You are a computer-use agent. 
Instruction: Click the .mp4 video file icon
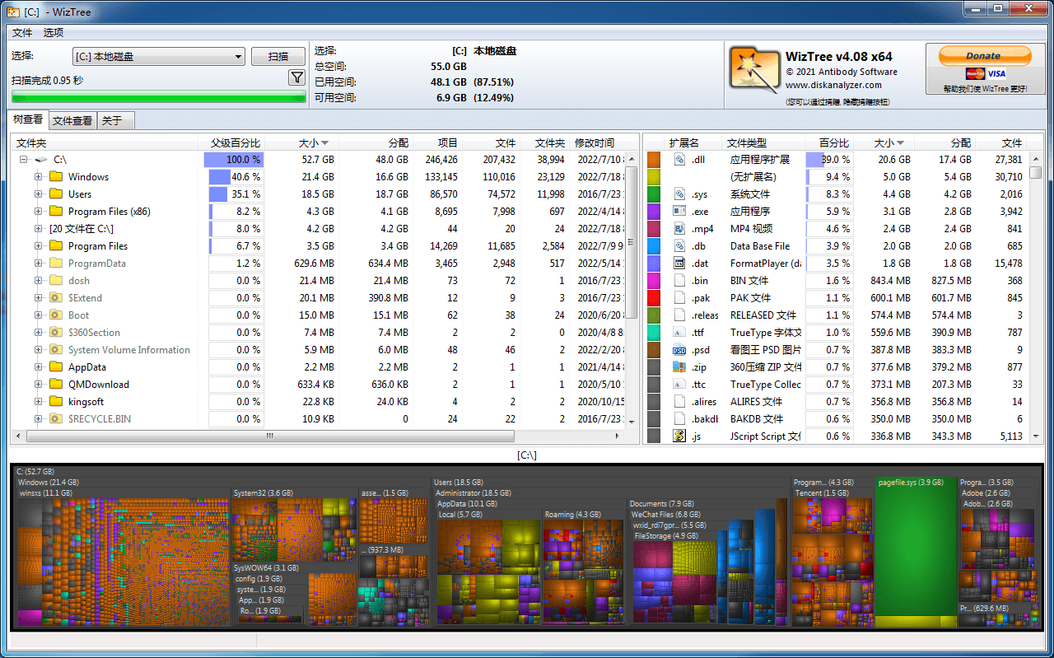click(679, 229)
